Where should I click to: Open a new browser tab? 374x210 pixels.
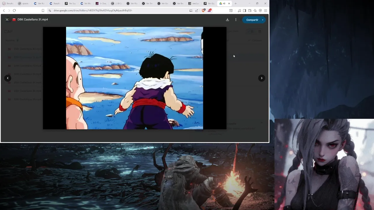point(236,3)
